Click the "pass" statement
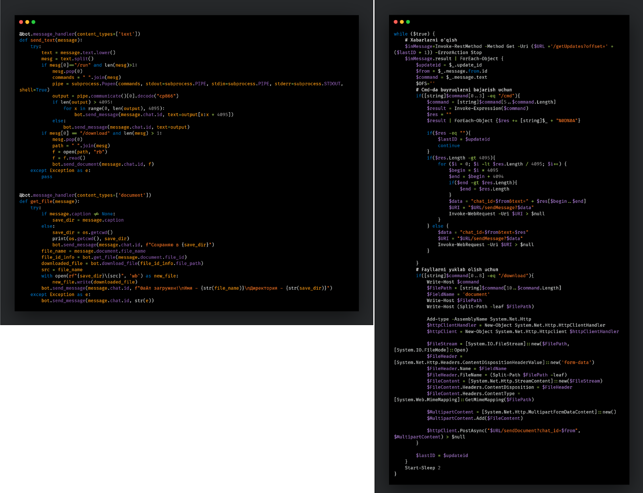643x493 pixels. (x=47, y=176)
